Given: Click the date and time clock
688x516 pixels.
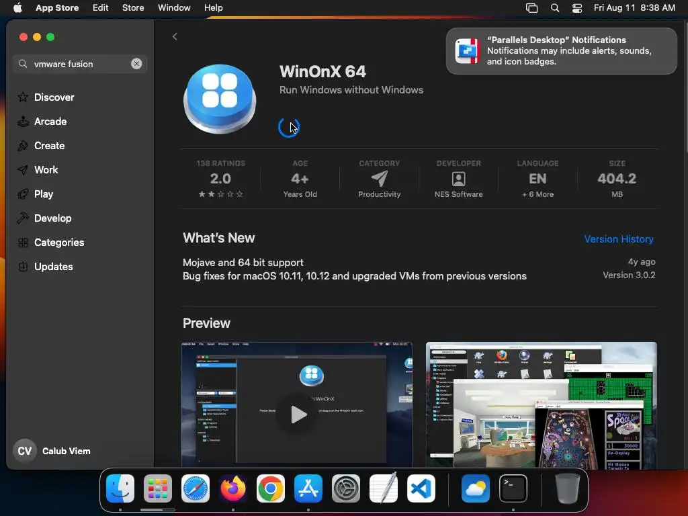Looking at the screenshot, I should [x=634, y=7].
